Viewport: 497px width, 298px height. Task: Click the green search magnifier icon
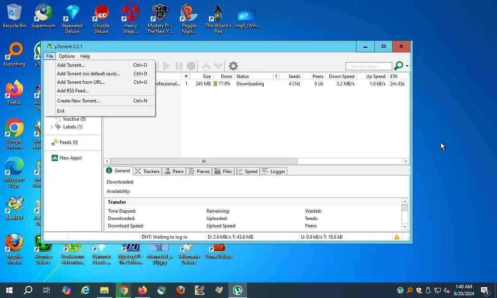pyautogui.click(x=398, y=66)
